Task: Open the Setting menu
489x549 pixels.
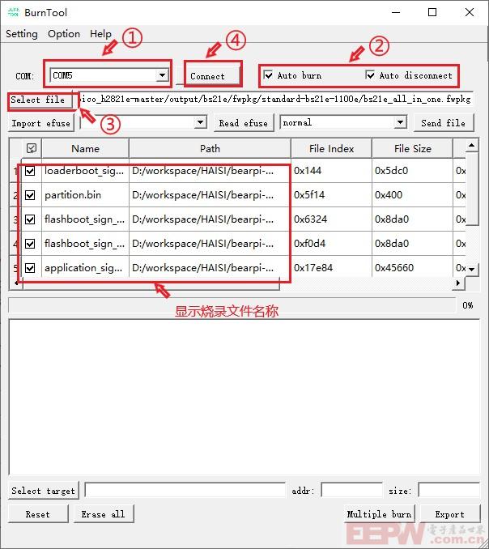Action: coord(22,34)
